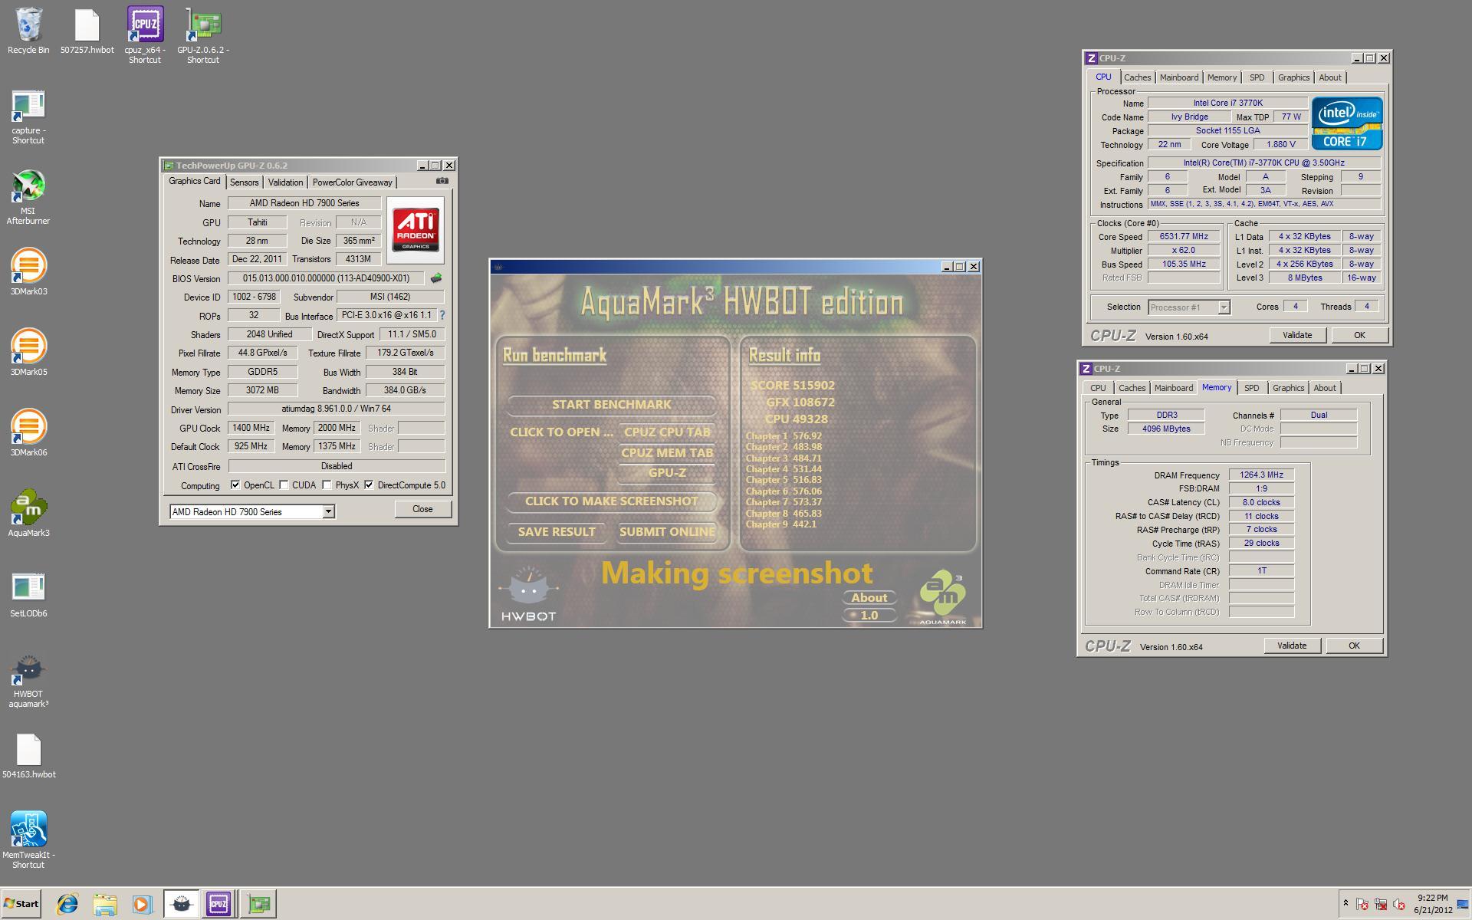The height and width of the screenshot is (920, 1472).
Task: Click SUBMIT ONLINE button
Action: 667,532
